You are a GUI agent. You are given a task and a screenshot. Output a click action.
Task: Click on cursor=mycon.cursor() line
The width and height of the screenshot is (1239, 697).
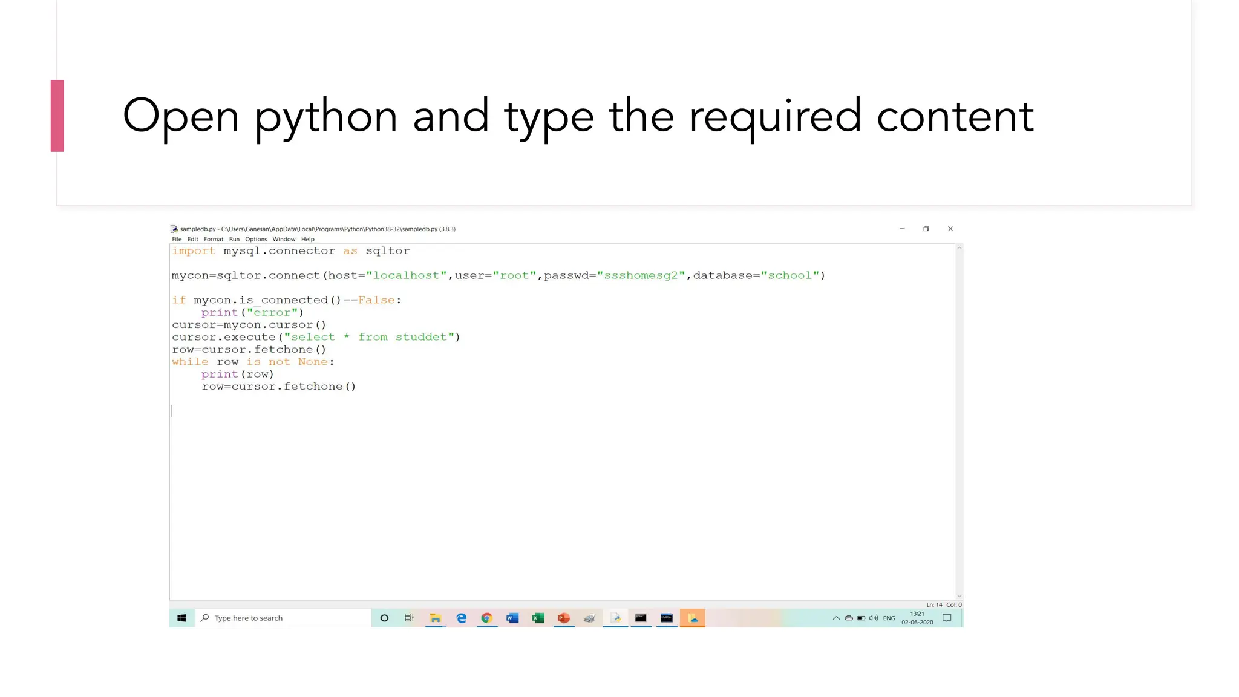[x=249, y=325]
